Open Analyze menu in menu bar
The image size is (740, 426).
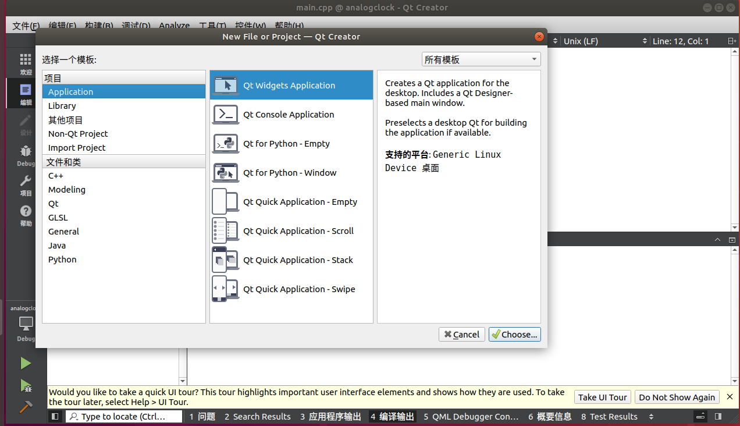point(175,26)
